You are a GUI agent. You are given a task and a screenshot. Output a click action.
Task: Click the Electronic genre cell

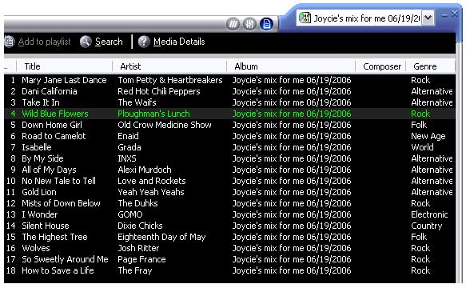pos(429,214)
